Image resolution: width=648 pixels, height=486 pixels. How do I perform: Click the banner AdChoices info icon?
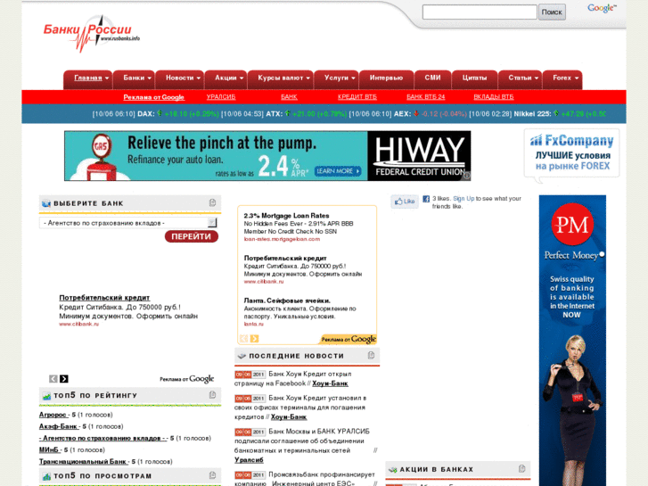click(466, 176)
